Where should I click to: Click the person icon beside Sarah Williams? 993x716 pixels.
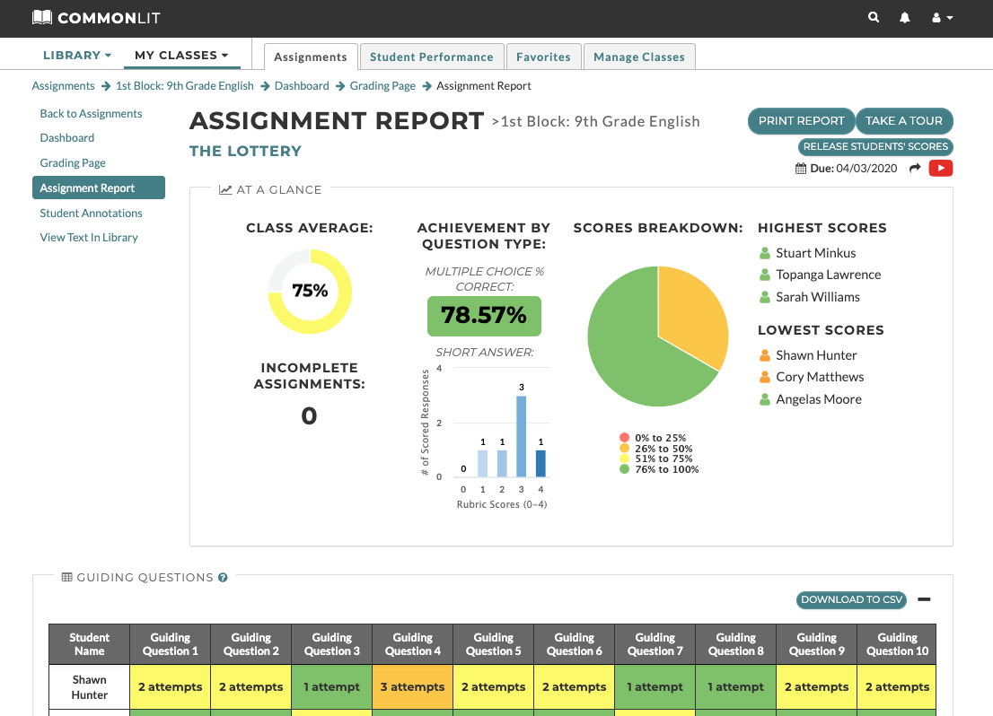(x=764, y=297)
